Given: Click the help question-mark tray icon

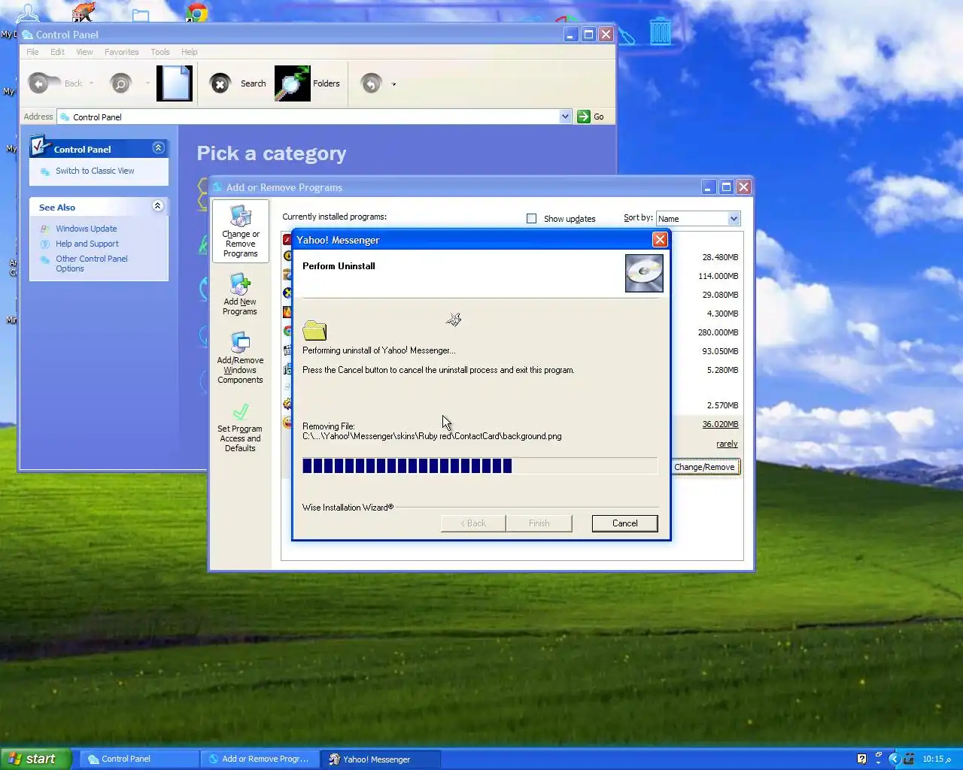Looking at the screenshot, I should coord(862,759).
